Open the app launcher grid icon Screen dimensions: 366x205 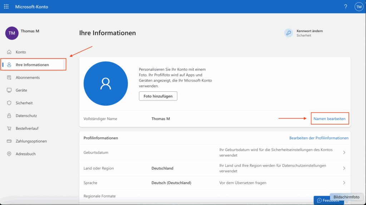click(6, 6)
